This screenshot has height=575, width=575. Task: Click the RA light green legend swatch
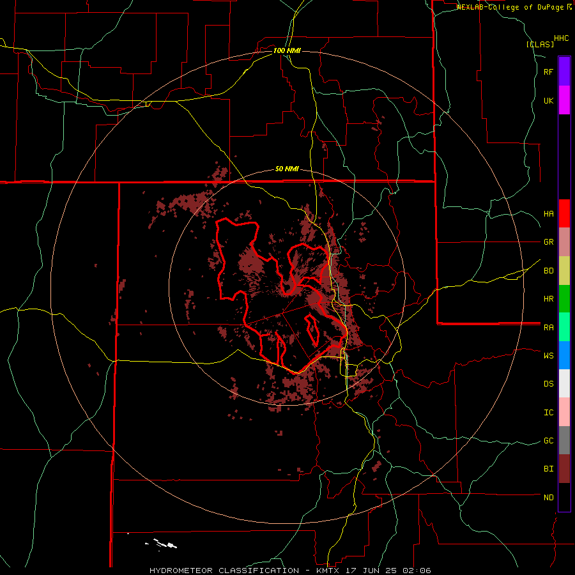tap(564, 327)
